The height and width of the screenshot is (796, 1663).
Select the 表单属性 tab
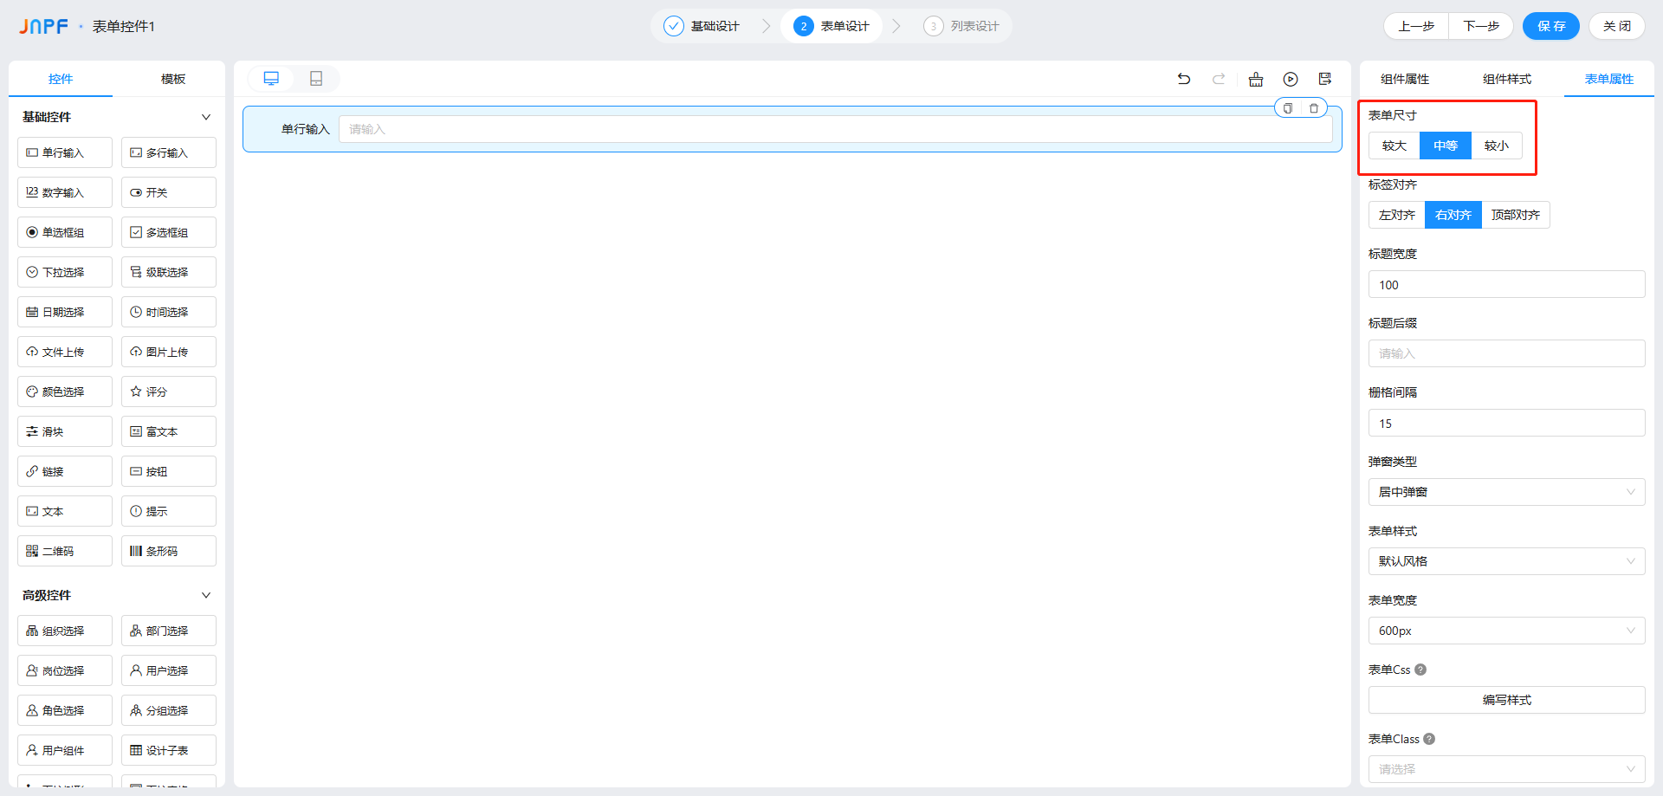[x=1609, y=79]
